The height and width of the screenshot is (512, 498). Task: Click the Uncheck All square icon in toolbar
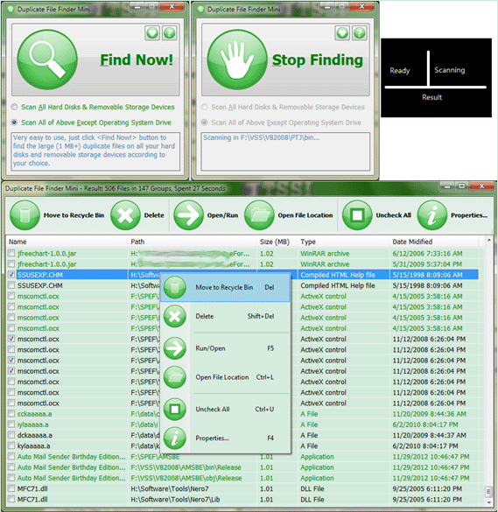(357, 215)
